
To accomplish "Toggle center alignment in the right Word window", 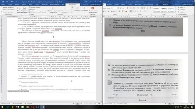I will click(x=133, y=11).
